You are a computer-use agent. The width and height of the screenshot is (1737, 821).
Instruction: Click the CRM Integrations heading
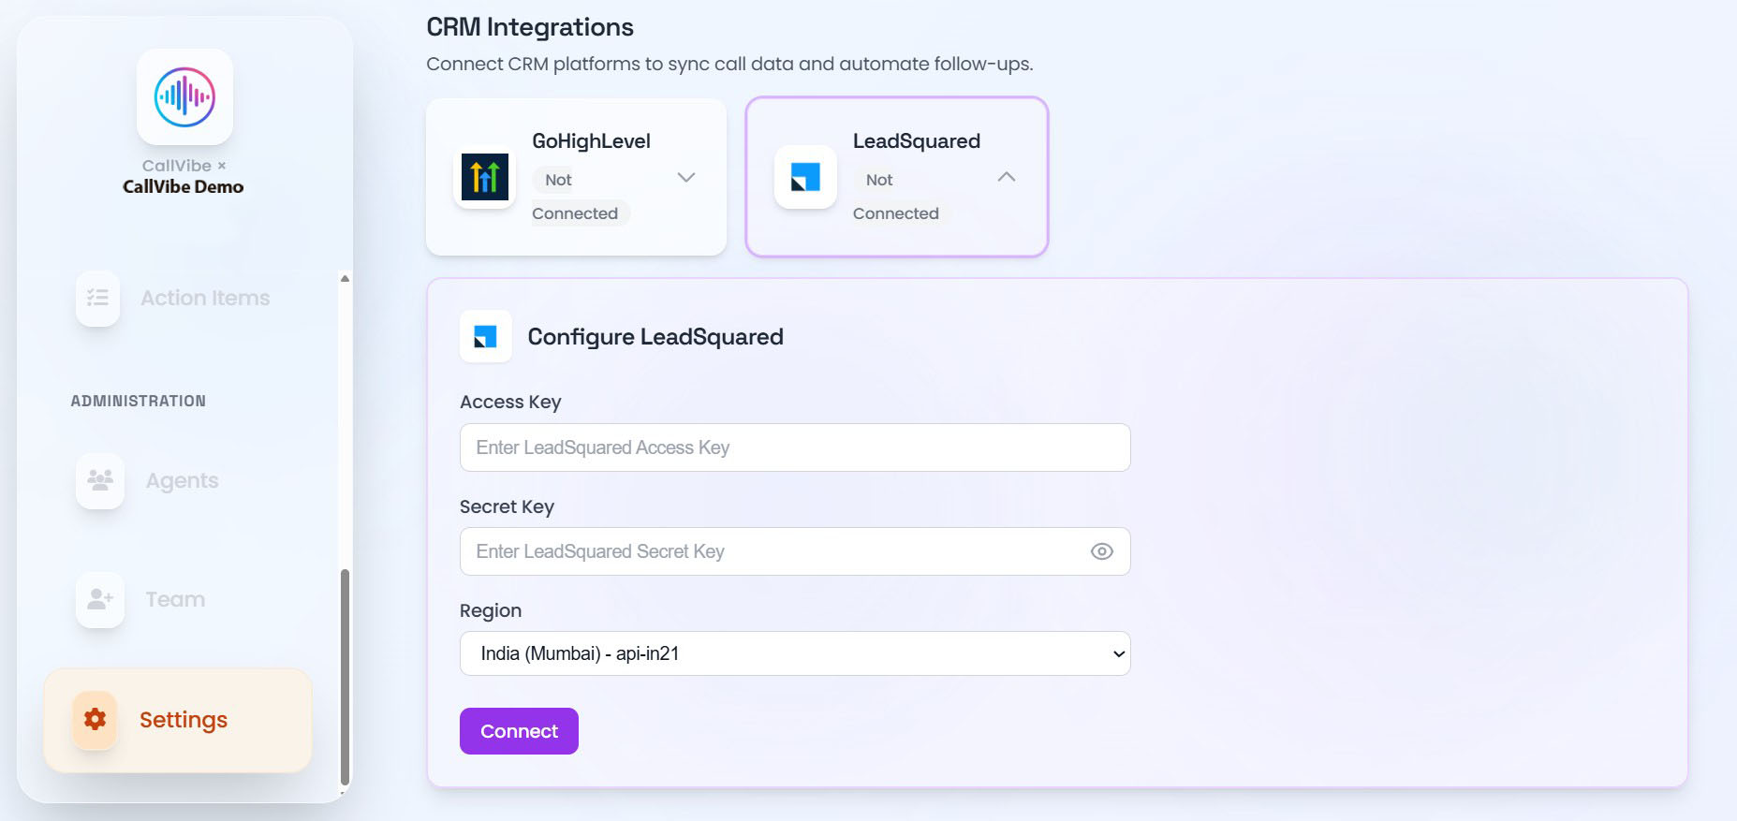(530, 27)
